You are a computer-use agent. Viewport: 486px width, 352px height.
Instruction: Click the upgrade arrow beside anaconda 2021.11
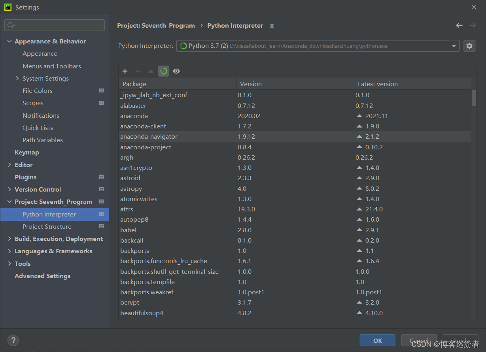pos(359,116)
